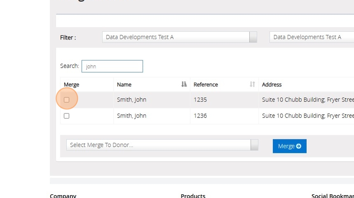354x198 pixels.
Task: Select Smith, John name in row 1236
Action: point(131,116)
